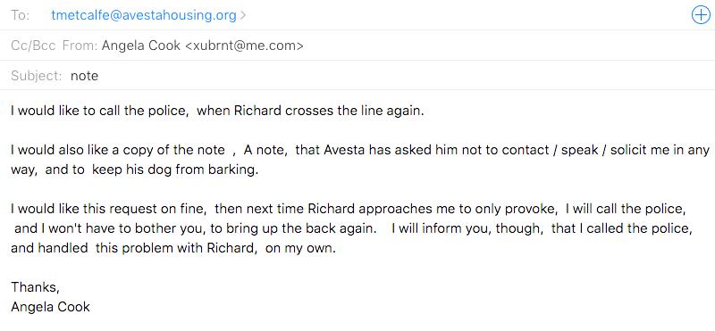Expand chevron next to recipient address

coord(243,15)
